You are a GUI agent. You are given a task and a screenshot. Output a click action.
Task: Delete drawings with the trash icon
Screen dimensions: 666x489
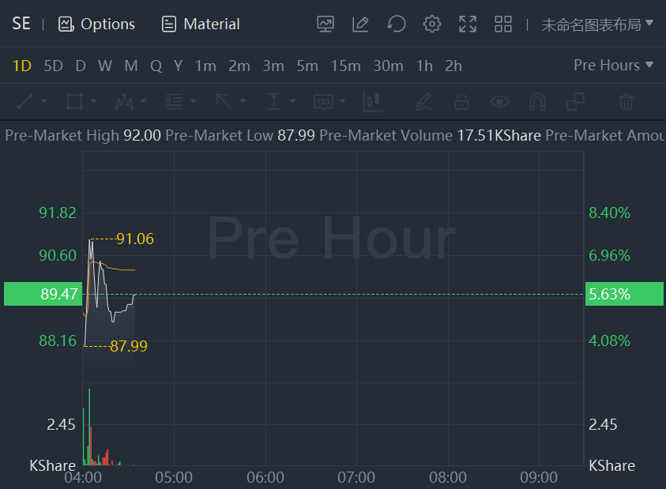(626, 102)
